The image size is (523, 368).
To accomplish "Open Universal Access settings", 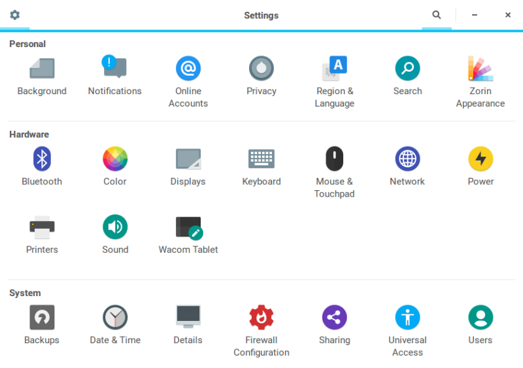I will click(x=407, y=318).
